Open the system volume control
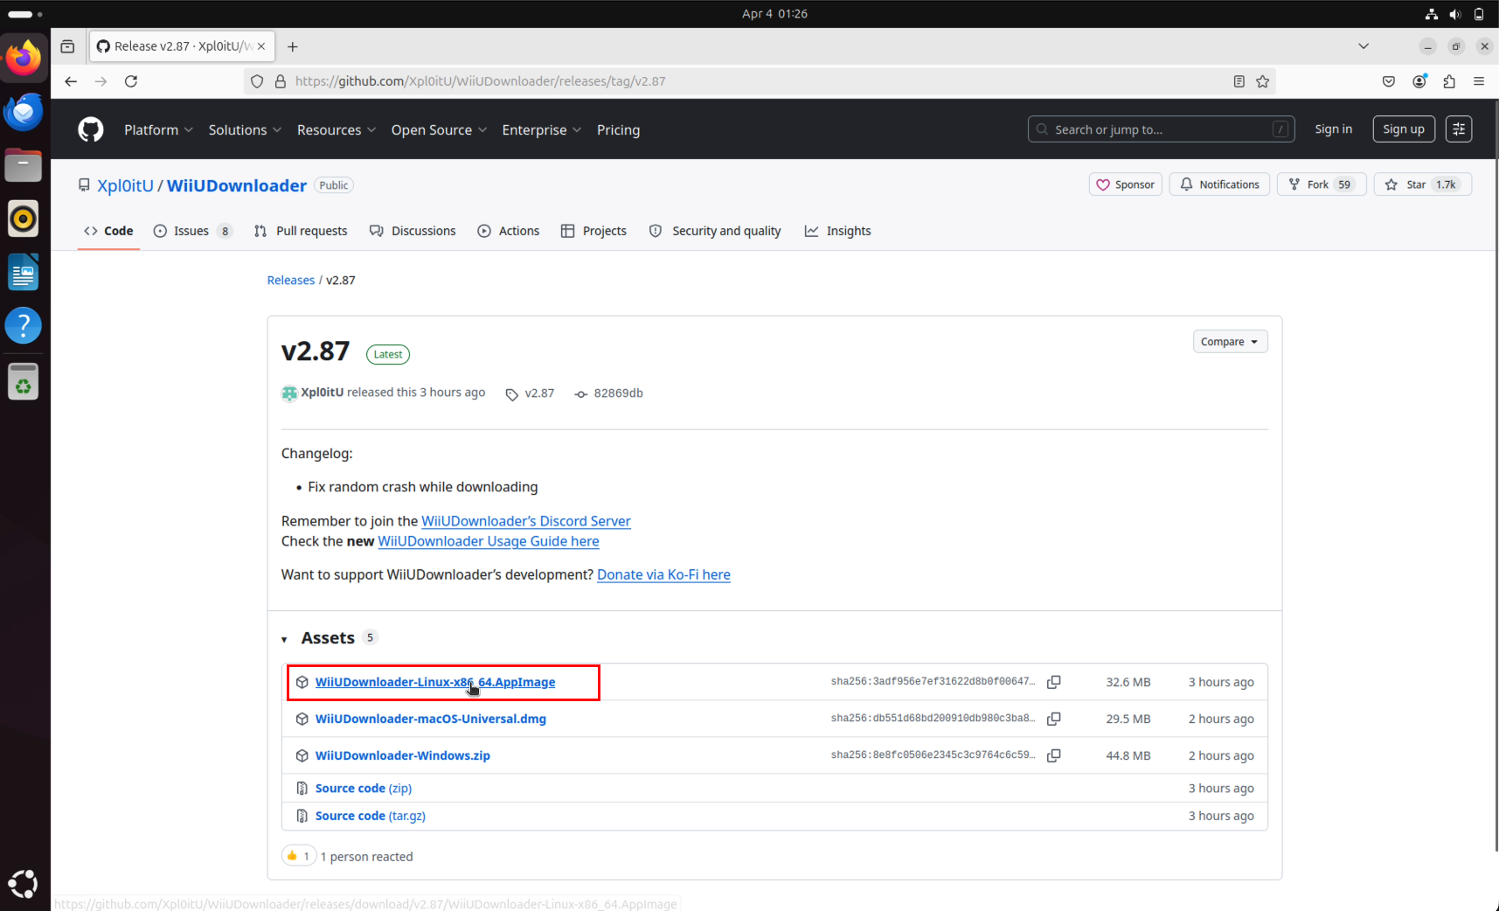Image resolution: width=1499 pixels, height=911 pixels. [1454, 13]
